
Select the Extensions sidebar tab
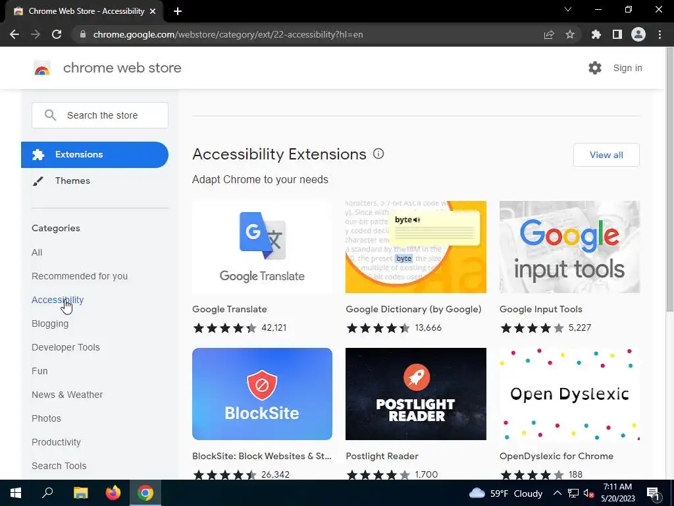(x=95, y=154)
